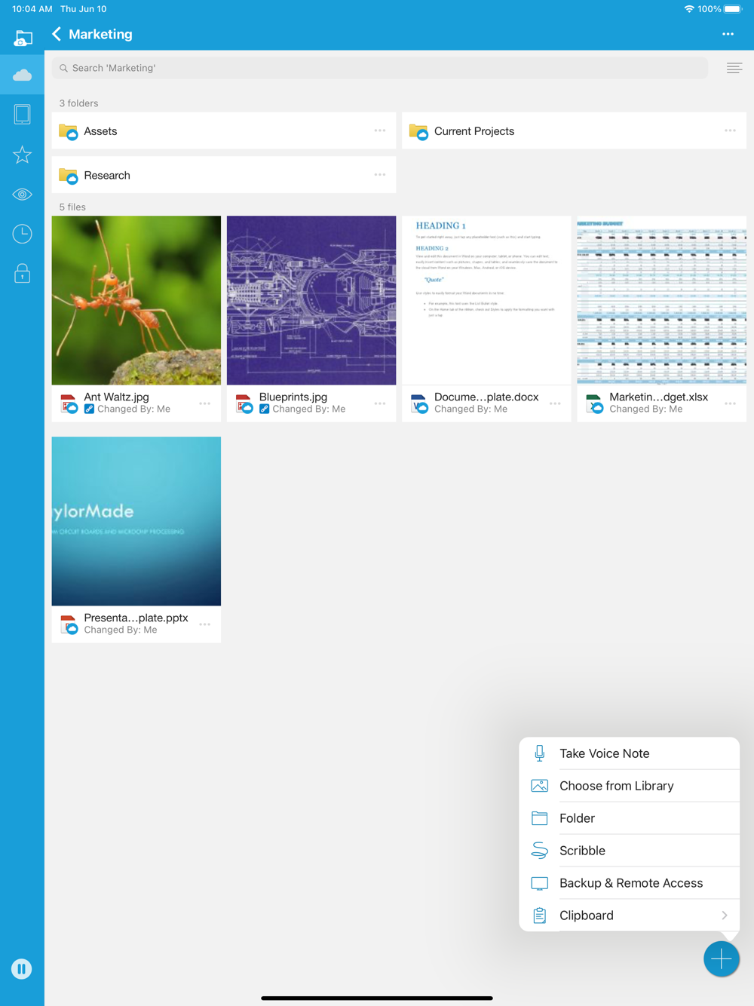Open the top-right Marketing more-options menu
The height and width of the screenshot is (1006, 754).
coord(728,34)
